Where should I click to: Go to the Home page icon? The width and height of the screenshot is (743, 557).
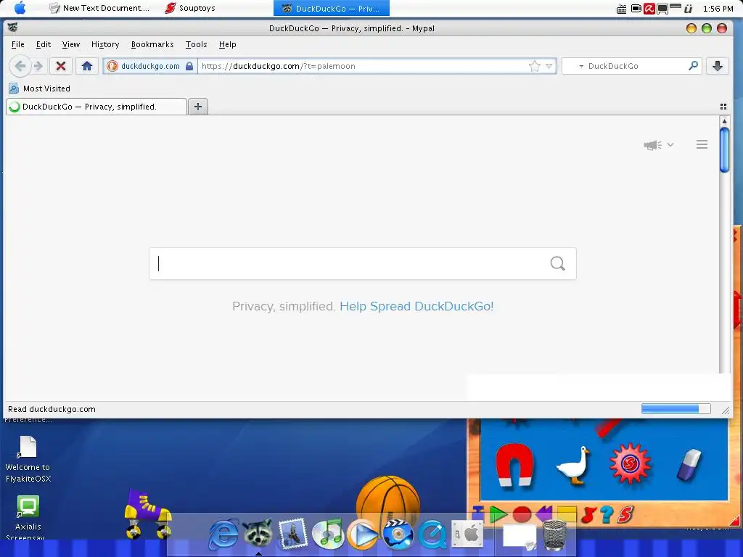click(87, 66)
